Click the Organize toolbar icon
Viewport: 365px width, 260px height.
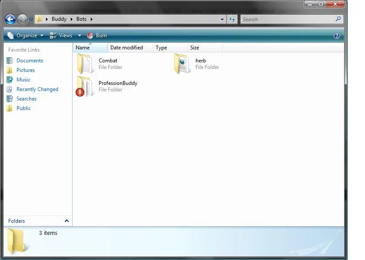coord(10,36)
